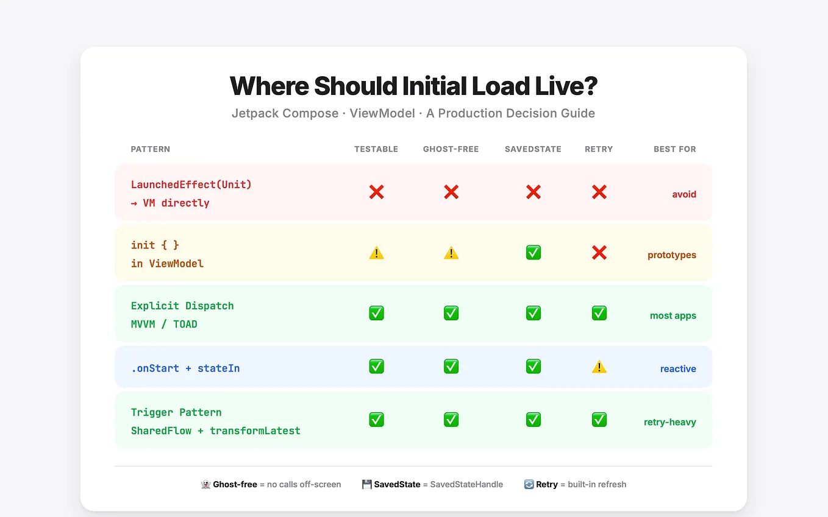Viewport: 828px width, 517px height.
Task: Select the TESTABLE column header
Action: [376, 149]
